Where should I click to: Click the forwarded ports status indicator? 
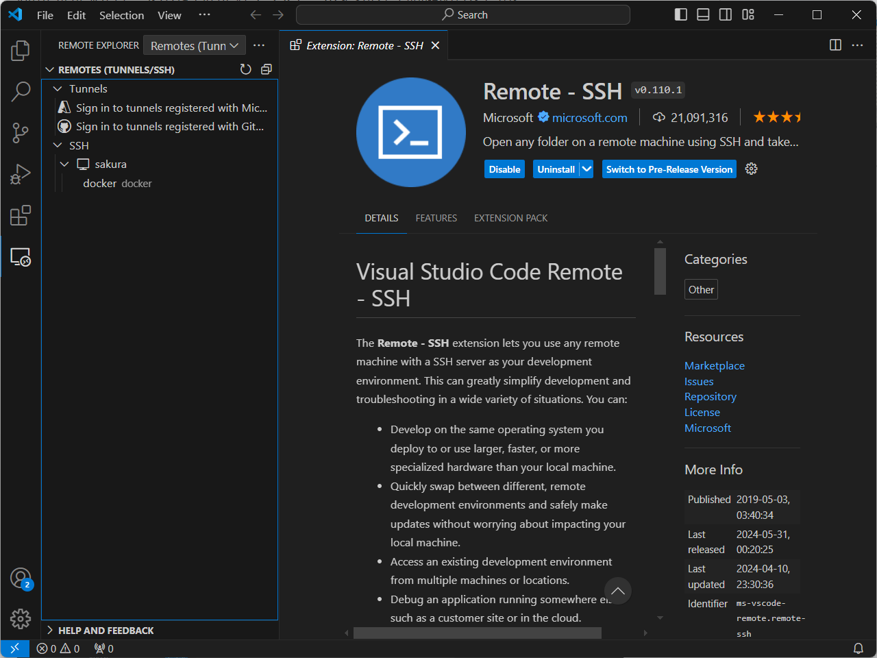104,648
